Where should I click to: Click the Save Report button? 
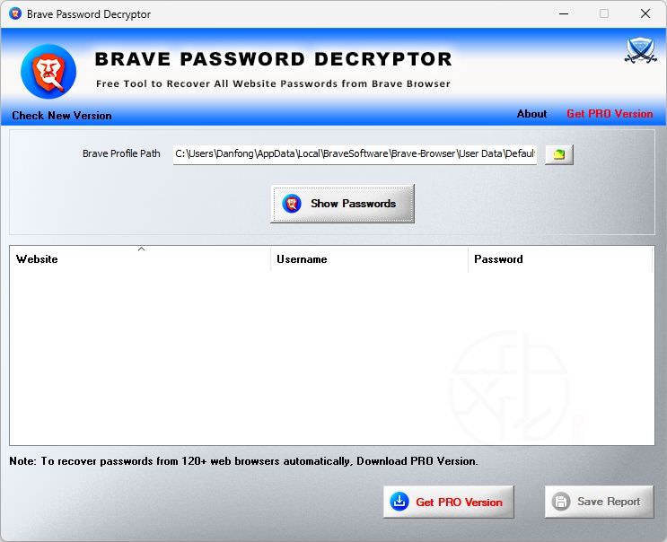[x=600, y=502]
